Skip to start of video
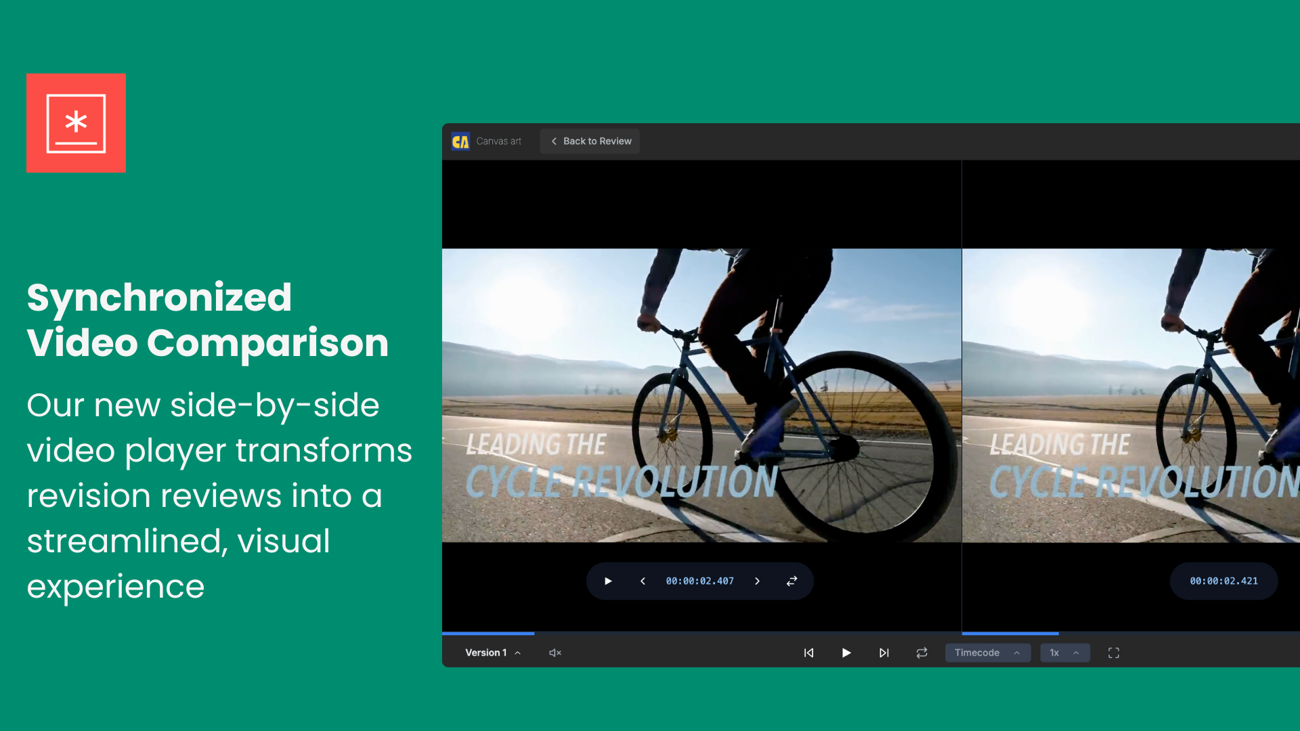The image size is (1300, 731). (808, 653)
